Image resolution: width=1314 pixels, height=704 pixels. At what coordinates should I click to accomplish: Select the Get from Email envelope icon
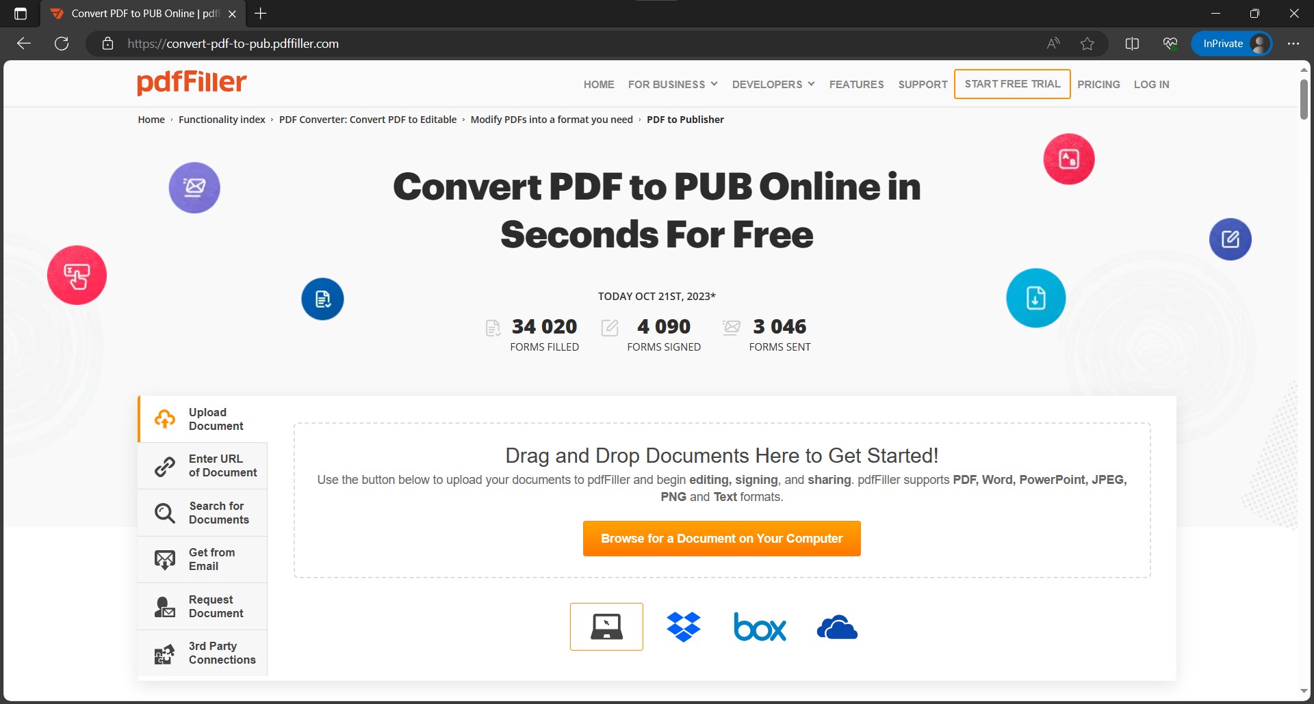164,559
